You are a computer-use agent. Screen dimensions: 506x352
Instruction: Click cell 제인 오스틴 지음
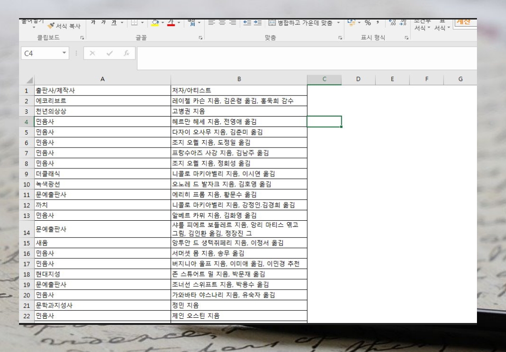pyautogui.click(x=239, y=315)
